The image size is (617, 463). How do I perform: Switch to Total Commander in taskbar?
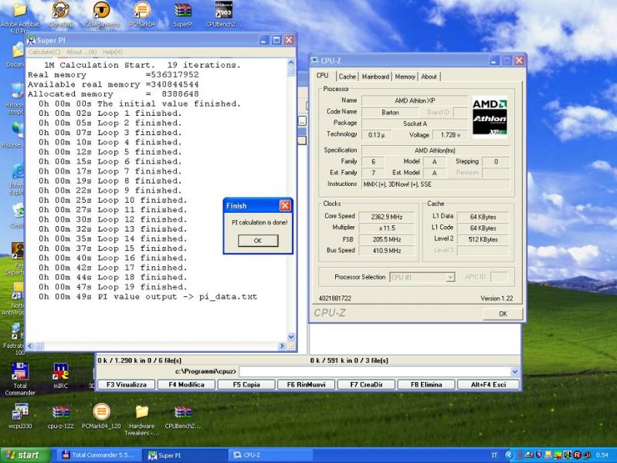point(99,455)
